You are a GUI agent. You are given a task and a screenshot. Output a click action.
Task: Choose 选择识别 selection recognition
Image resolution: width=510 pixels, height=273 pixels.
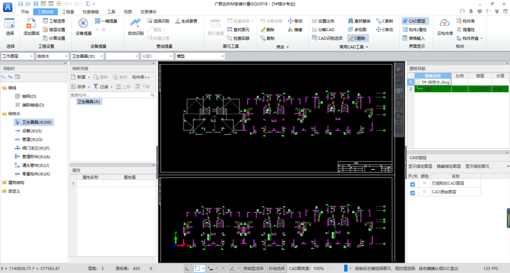click(x=158, y=21)
